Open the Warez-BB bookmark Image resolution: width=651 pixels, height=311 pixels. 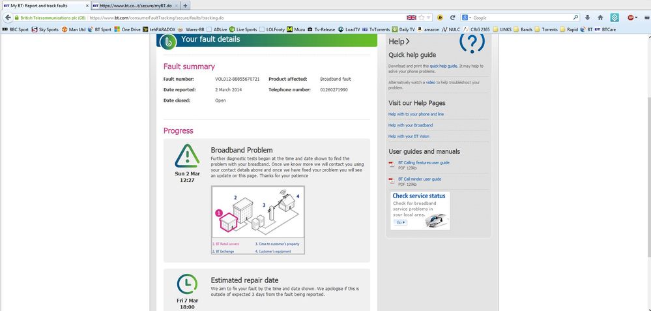click(x=191, y=29)
